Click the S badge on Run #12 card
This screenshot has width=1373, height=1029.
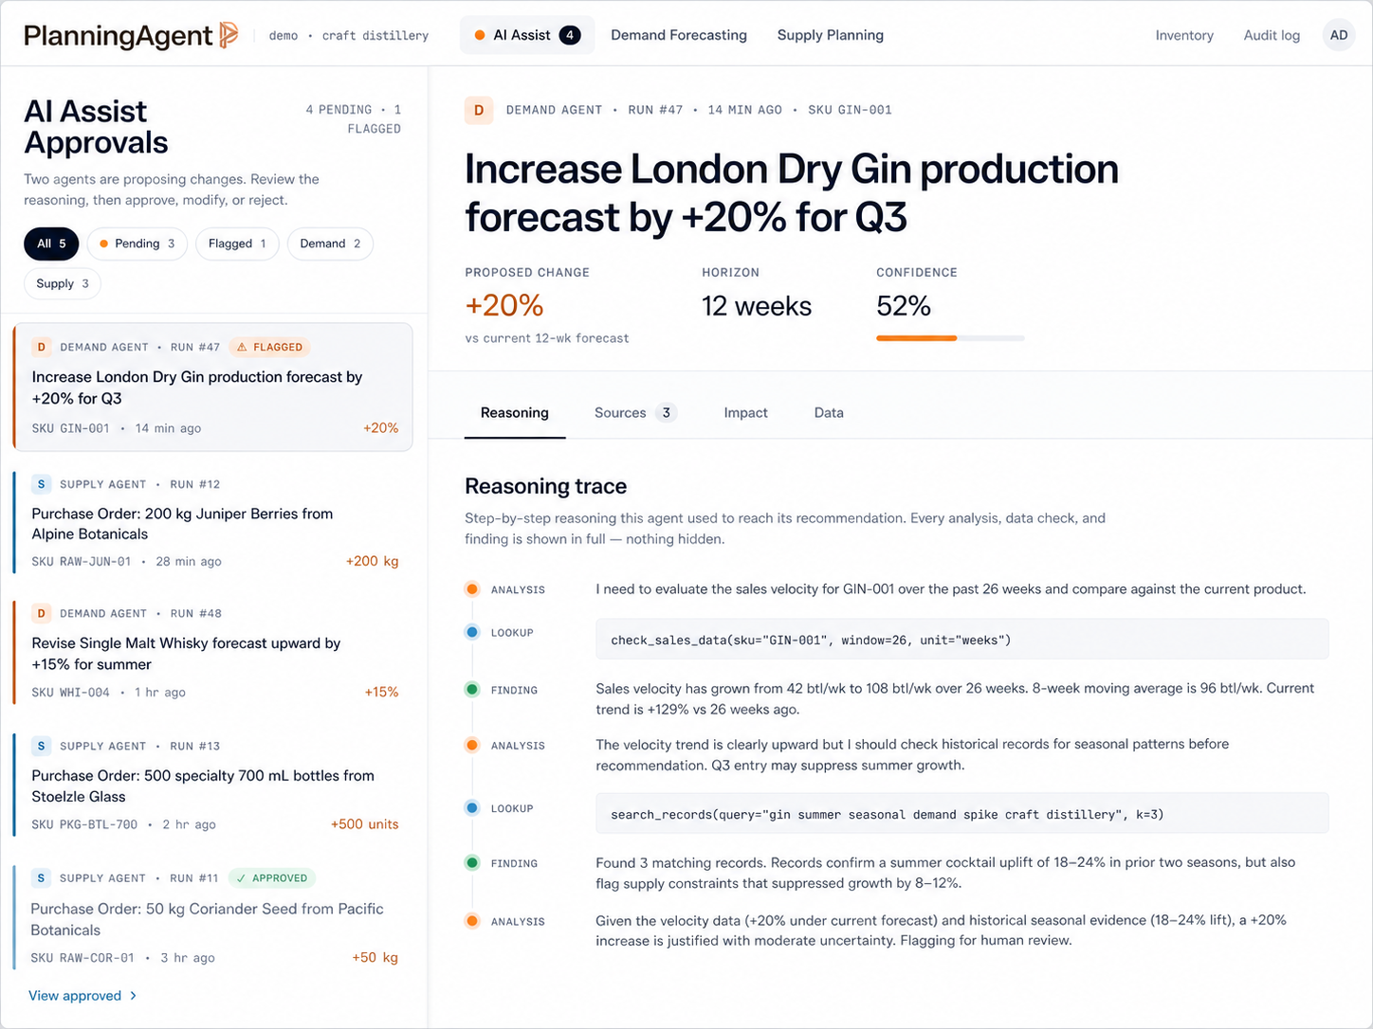[x=41, y=484]
